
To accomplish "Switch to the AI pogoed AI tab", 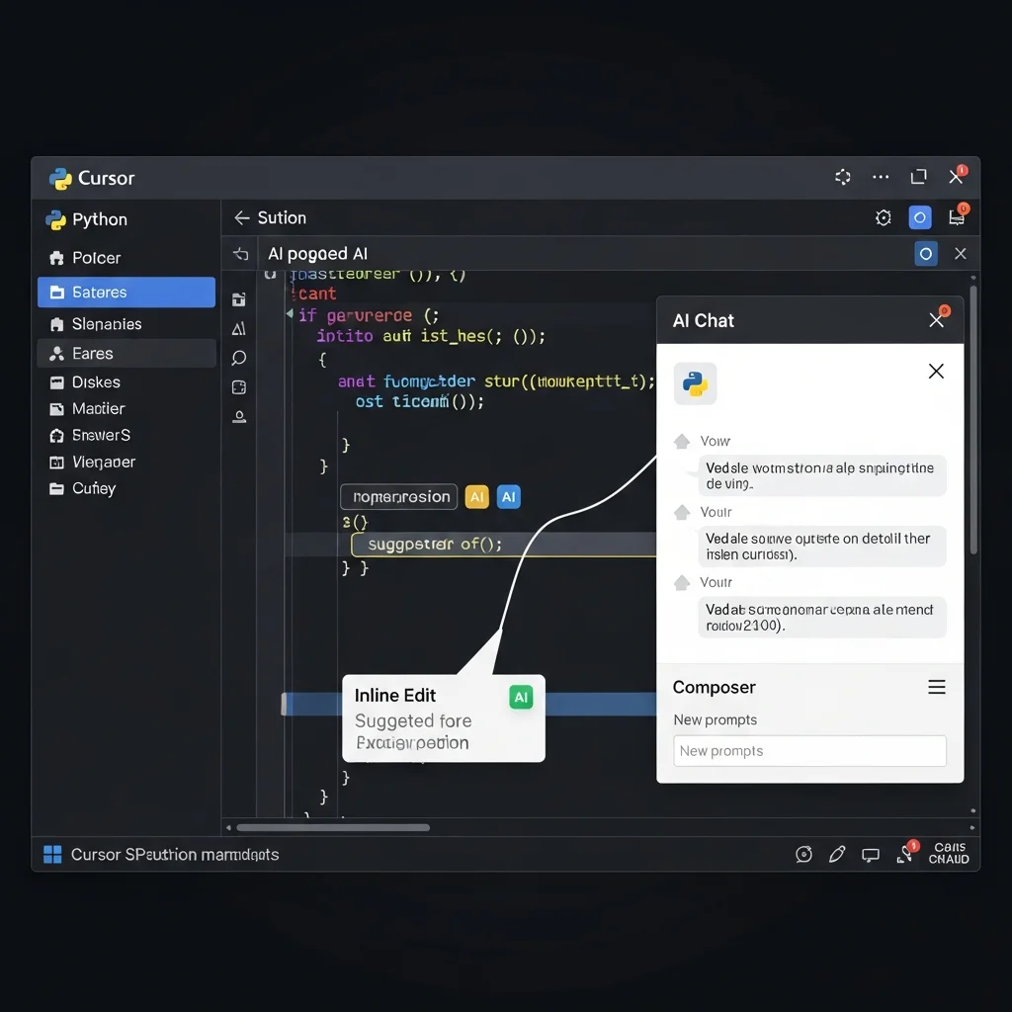I will pyautogui.click(x=317, y=253).
